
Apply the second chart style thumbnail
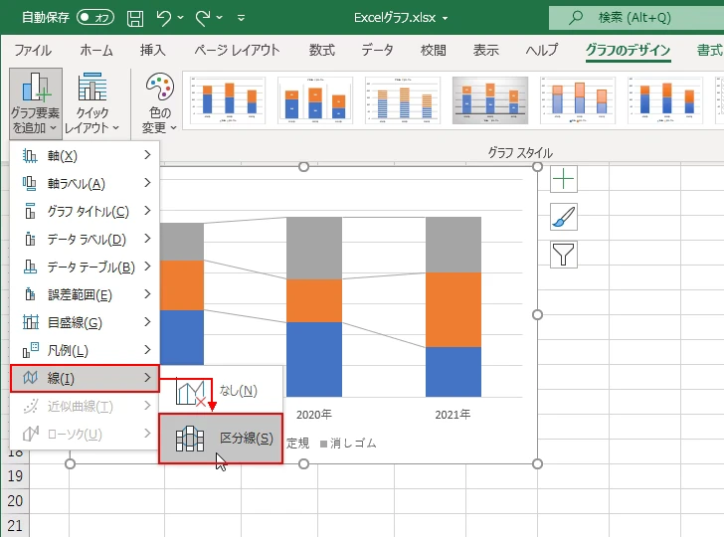click(315, 100)
